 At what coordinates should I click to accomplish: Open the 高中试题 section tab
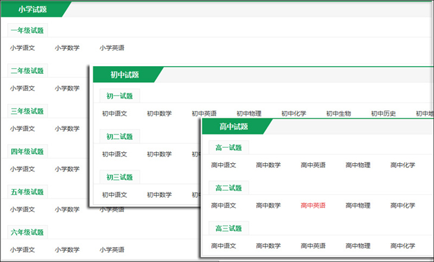pyautogui.click(x=233, y=127)
